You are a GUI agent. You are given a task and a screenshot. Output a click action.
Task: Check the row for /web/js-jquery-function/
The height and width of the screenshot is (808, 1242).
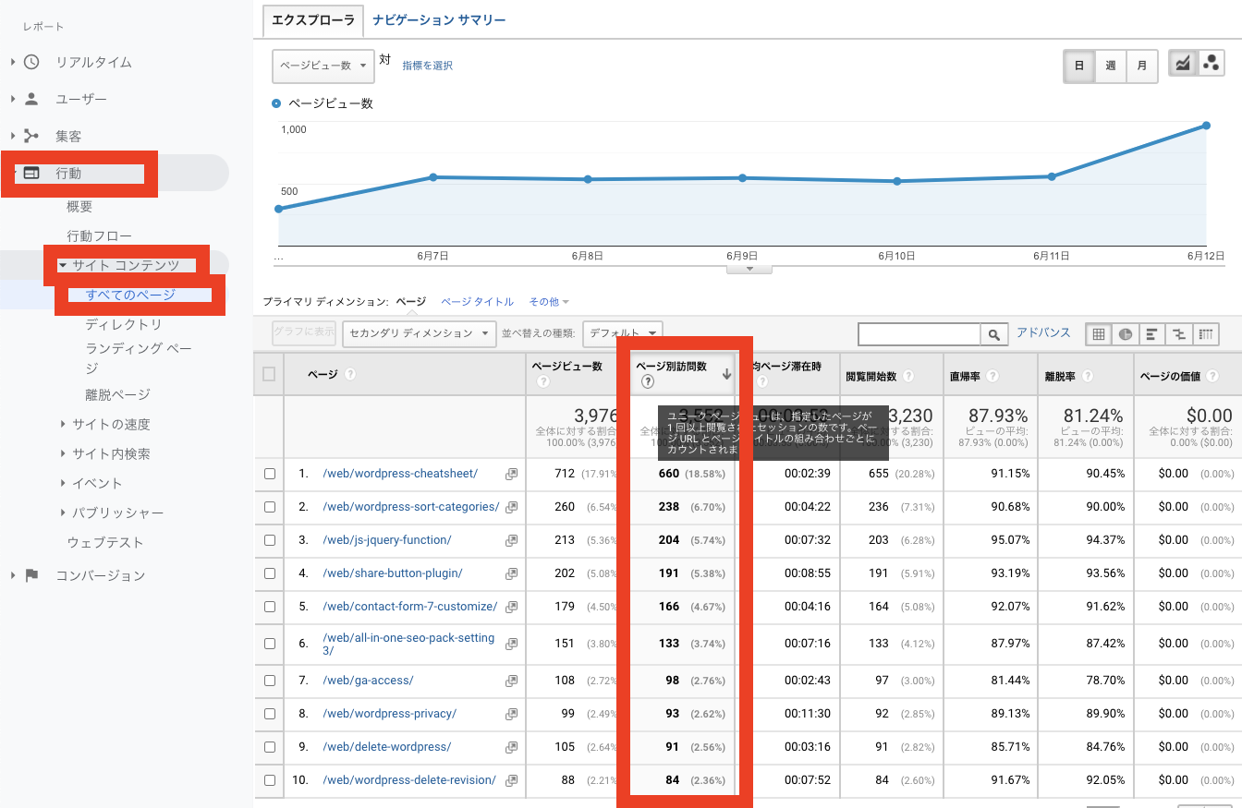[x=270, y=540]
